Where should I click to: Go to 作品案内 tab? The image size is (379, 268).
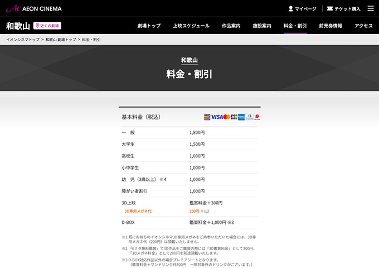[x=231, y=26]
